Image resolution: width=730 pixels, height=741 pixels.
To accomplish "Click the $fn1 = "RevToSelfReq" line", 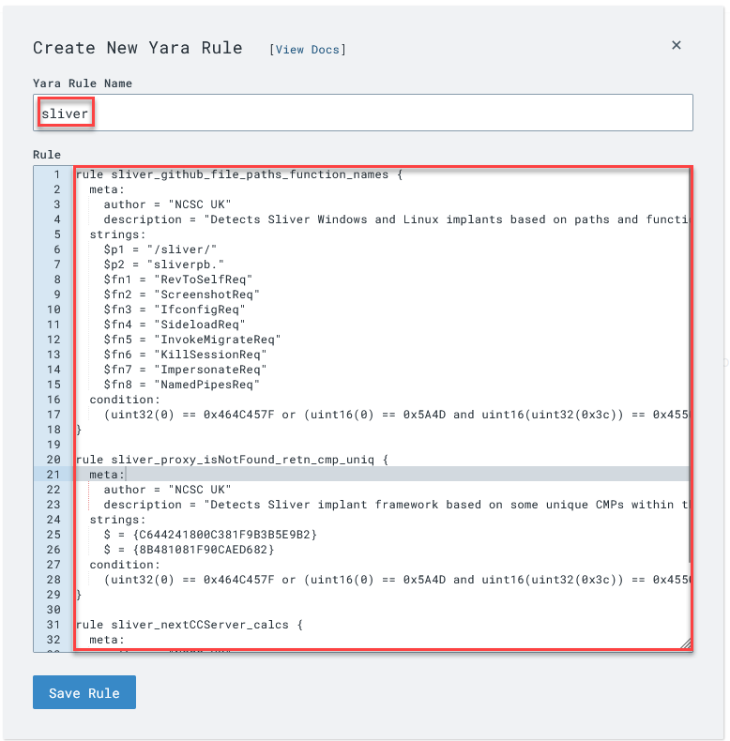I will 177,280.
